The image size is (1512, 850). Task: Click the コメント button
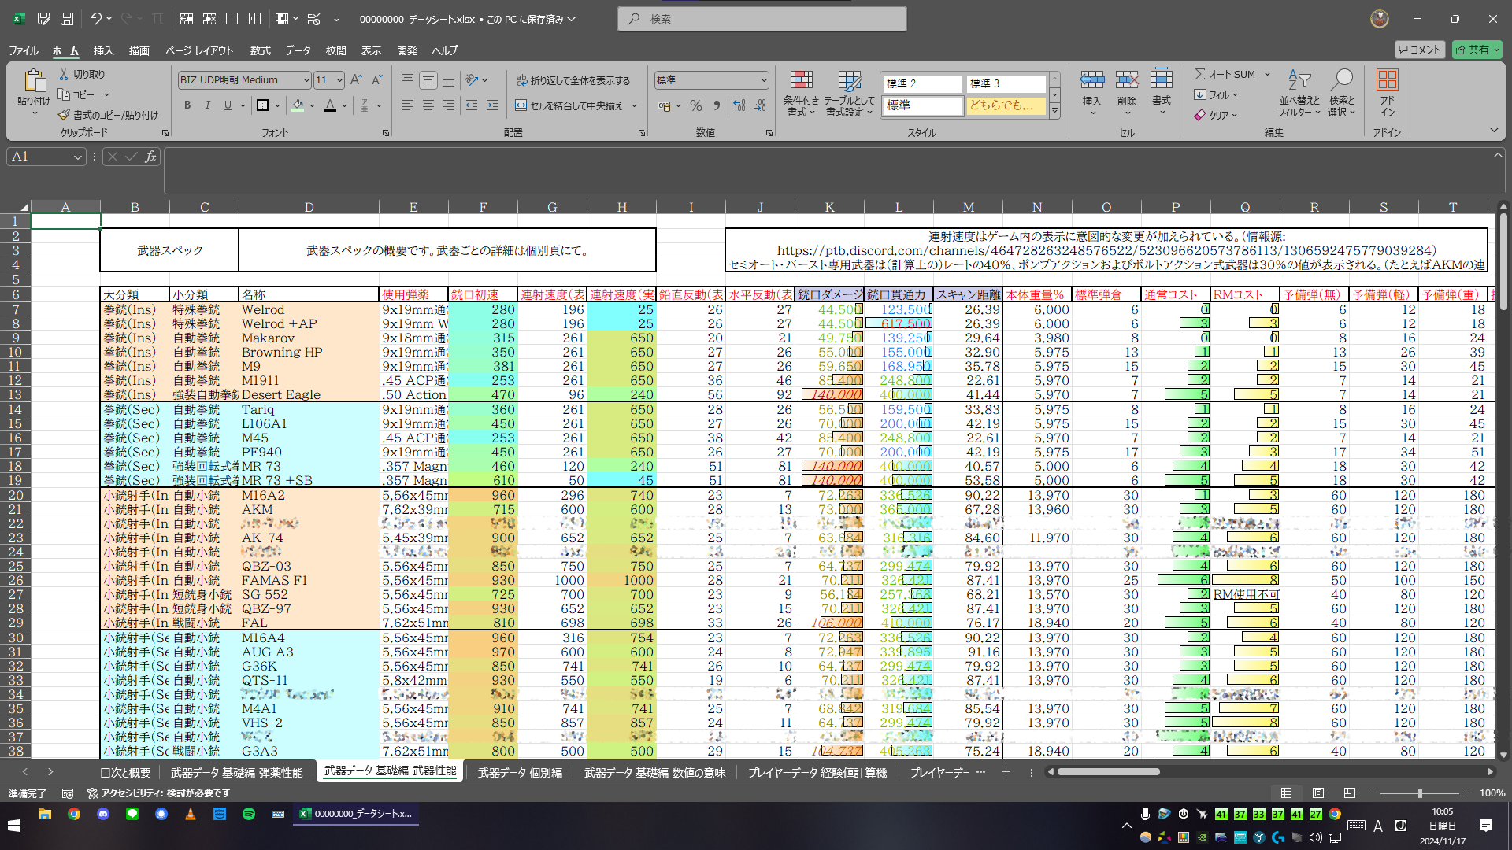click(1419, 50)
